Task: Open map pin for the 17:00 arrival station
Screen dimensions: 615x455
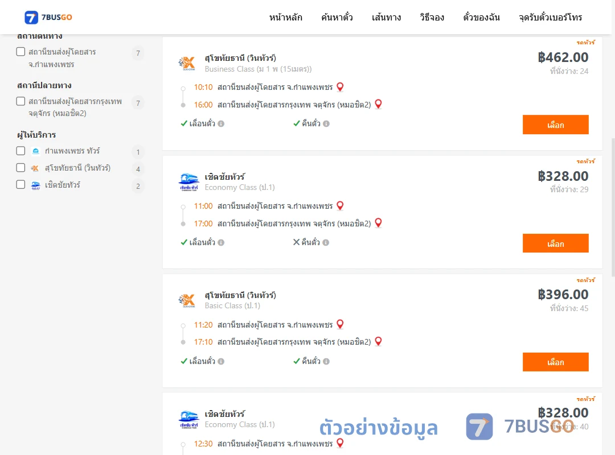Action: click(x=378, y=223)
